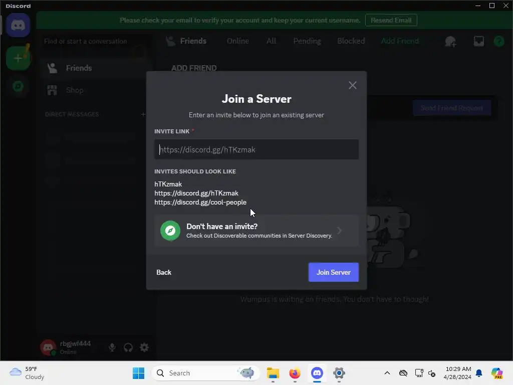
Task: Click Find or start a conversation
Action: pos(95,41)
